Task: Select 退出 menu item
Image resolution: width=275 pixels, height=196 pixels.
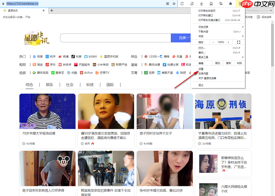Action: [x=218, y=85]
